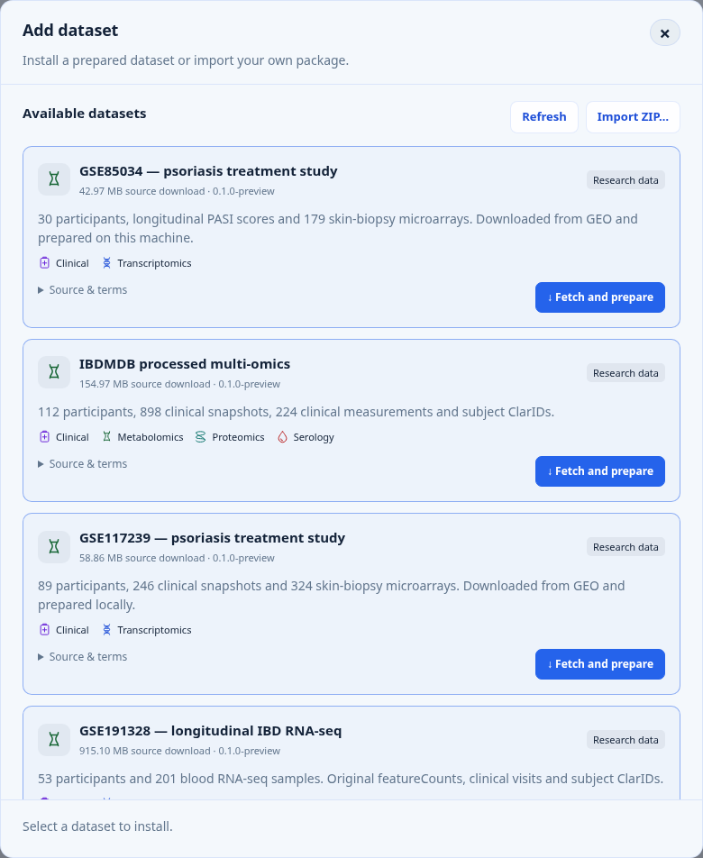The height and width of the screenshot is (858, 703).
Task: Click the GSE85034 dataset flask icon
Action: click(x=53, y=179)
